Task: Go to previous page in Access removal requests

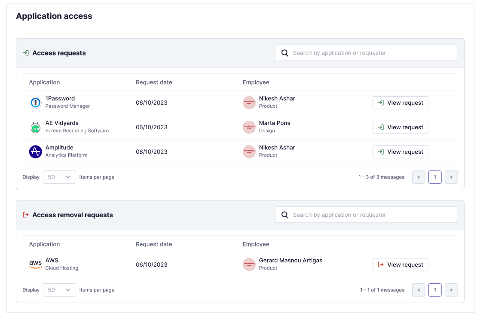Action: click(x=419, y=290)
